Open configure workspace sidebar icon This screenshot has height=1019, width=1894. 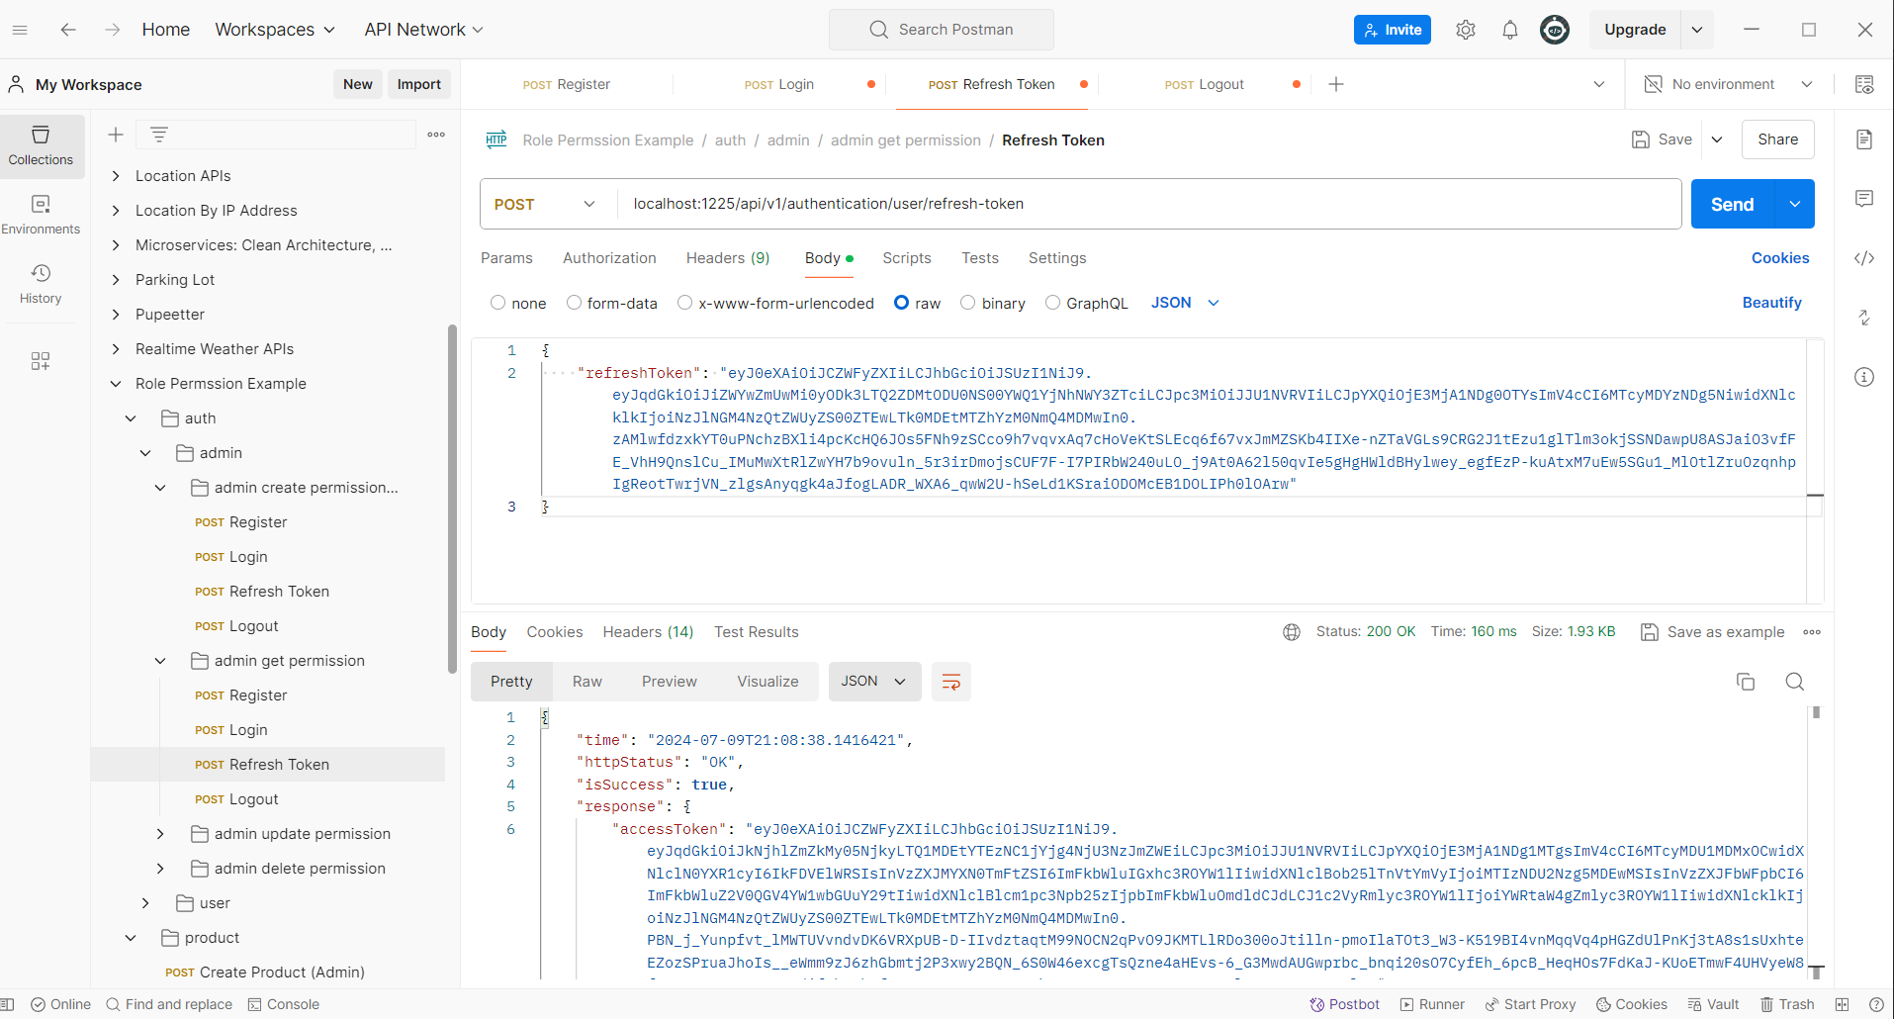click(x=41, y=361)
